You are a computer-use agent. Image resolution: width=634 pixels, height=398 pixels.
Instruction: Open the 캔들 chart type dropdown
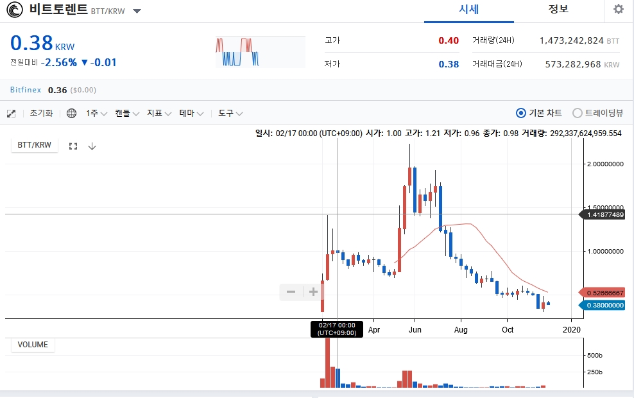[127, 113]
